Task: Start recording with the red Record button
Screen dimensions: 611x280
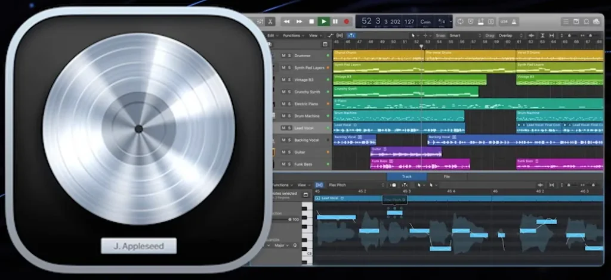Action: point(347,21)
